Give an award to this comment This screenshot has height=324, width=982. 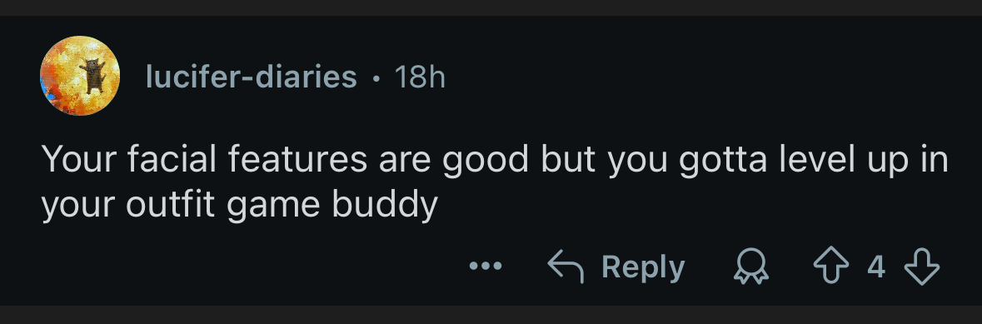[750, 267]
